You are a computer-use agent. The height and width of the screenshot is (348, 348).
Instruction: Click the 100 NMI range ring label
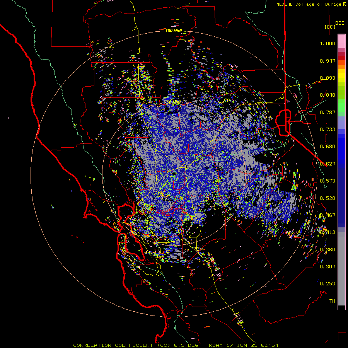[x=174, y=31]
